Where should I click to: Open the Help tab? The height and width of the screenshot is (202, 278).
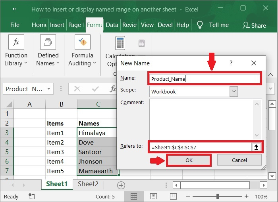(x=183, y=25)
